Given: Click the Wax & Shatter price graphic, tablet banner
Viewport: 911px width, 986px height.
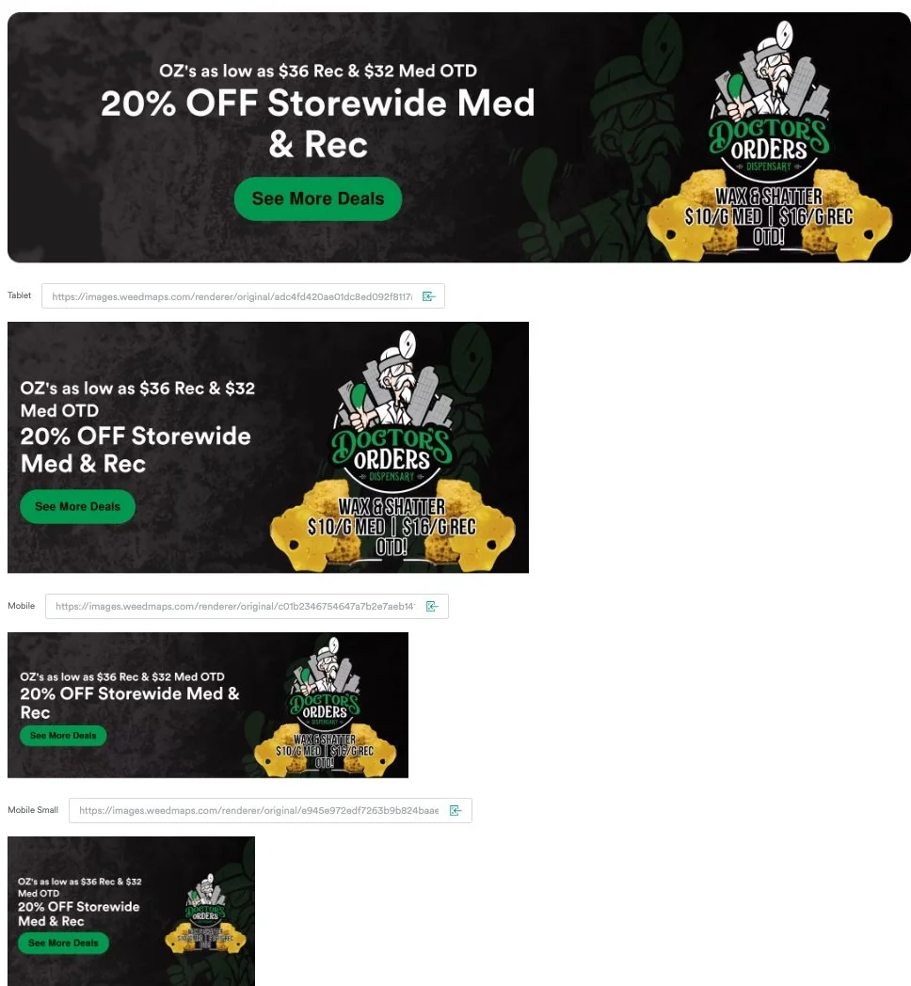Looking at the screenshot, I should click(392, 526).
